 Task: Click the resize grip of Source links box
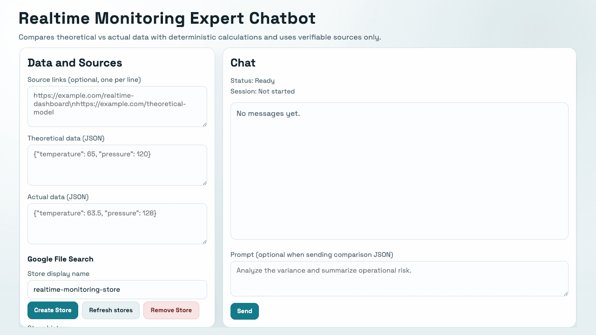(x=204, y=124)
